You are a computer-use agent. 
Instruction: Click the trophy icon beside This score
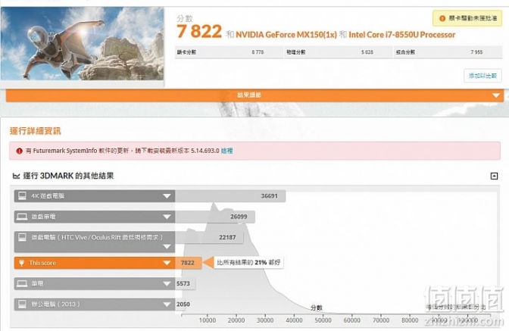tap(22, 263)
